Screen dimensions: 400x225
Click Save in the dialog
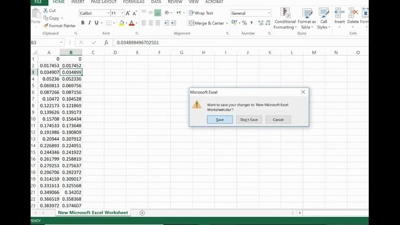click(219, 119)
